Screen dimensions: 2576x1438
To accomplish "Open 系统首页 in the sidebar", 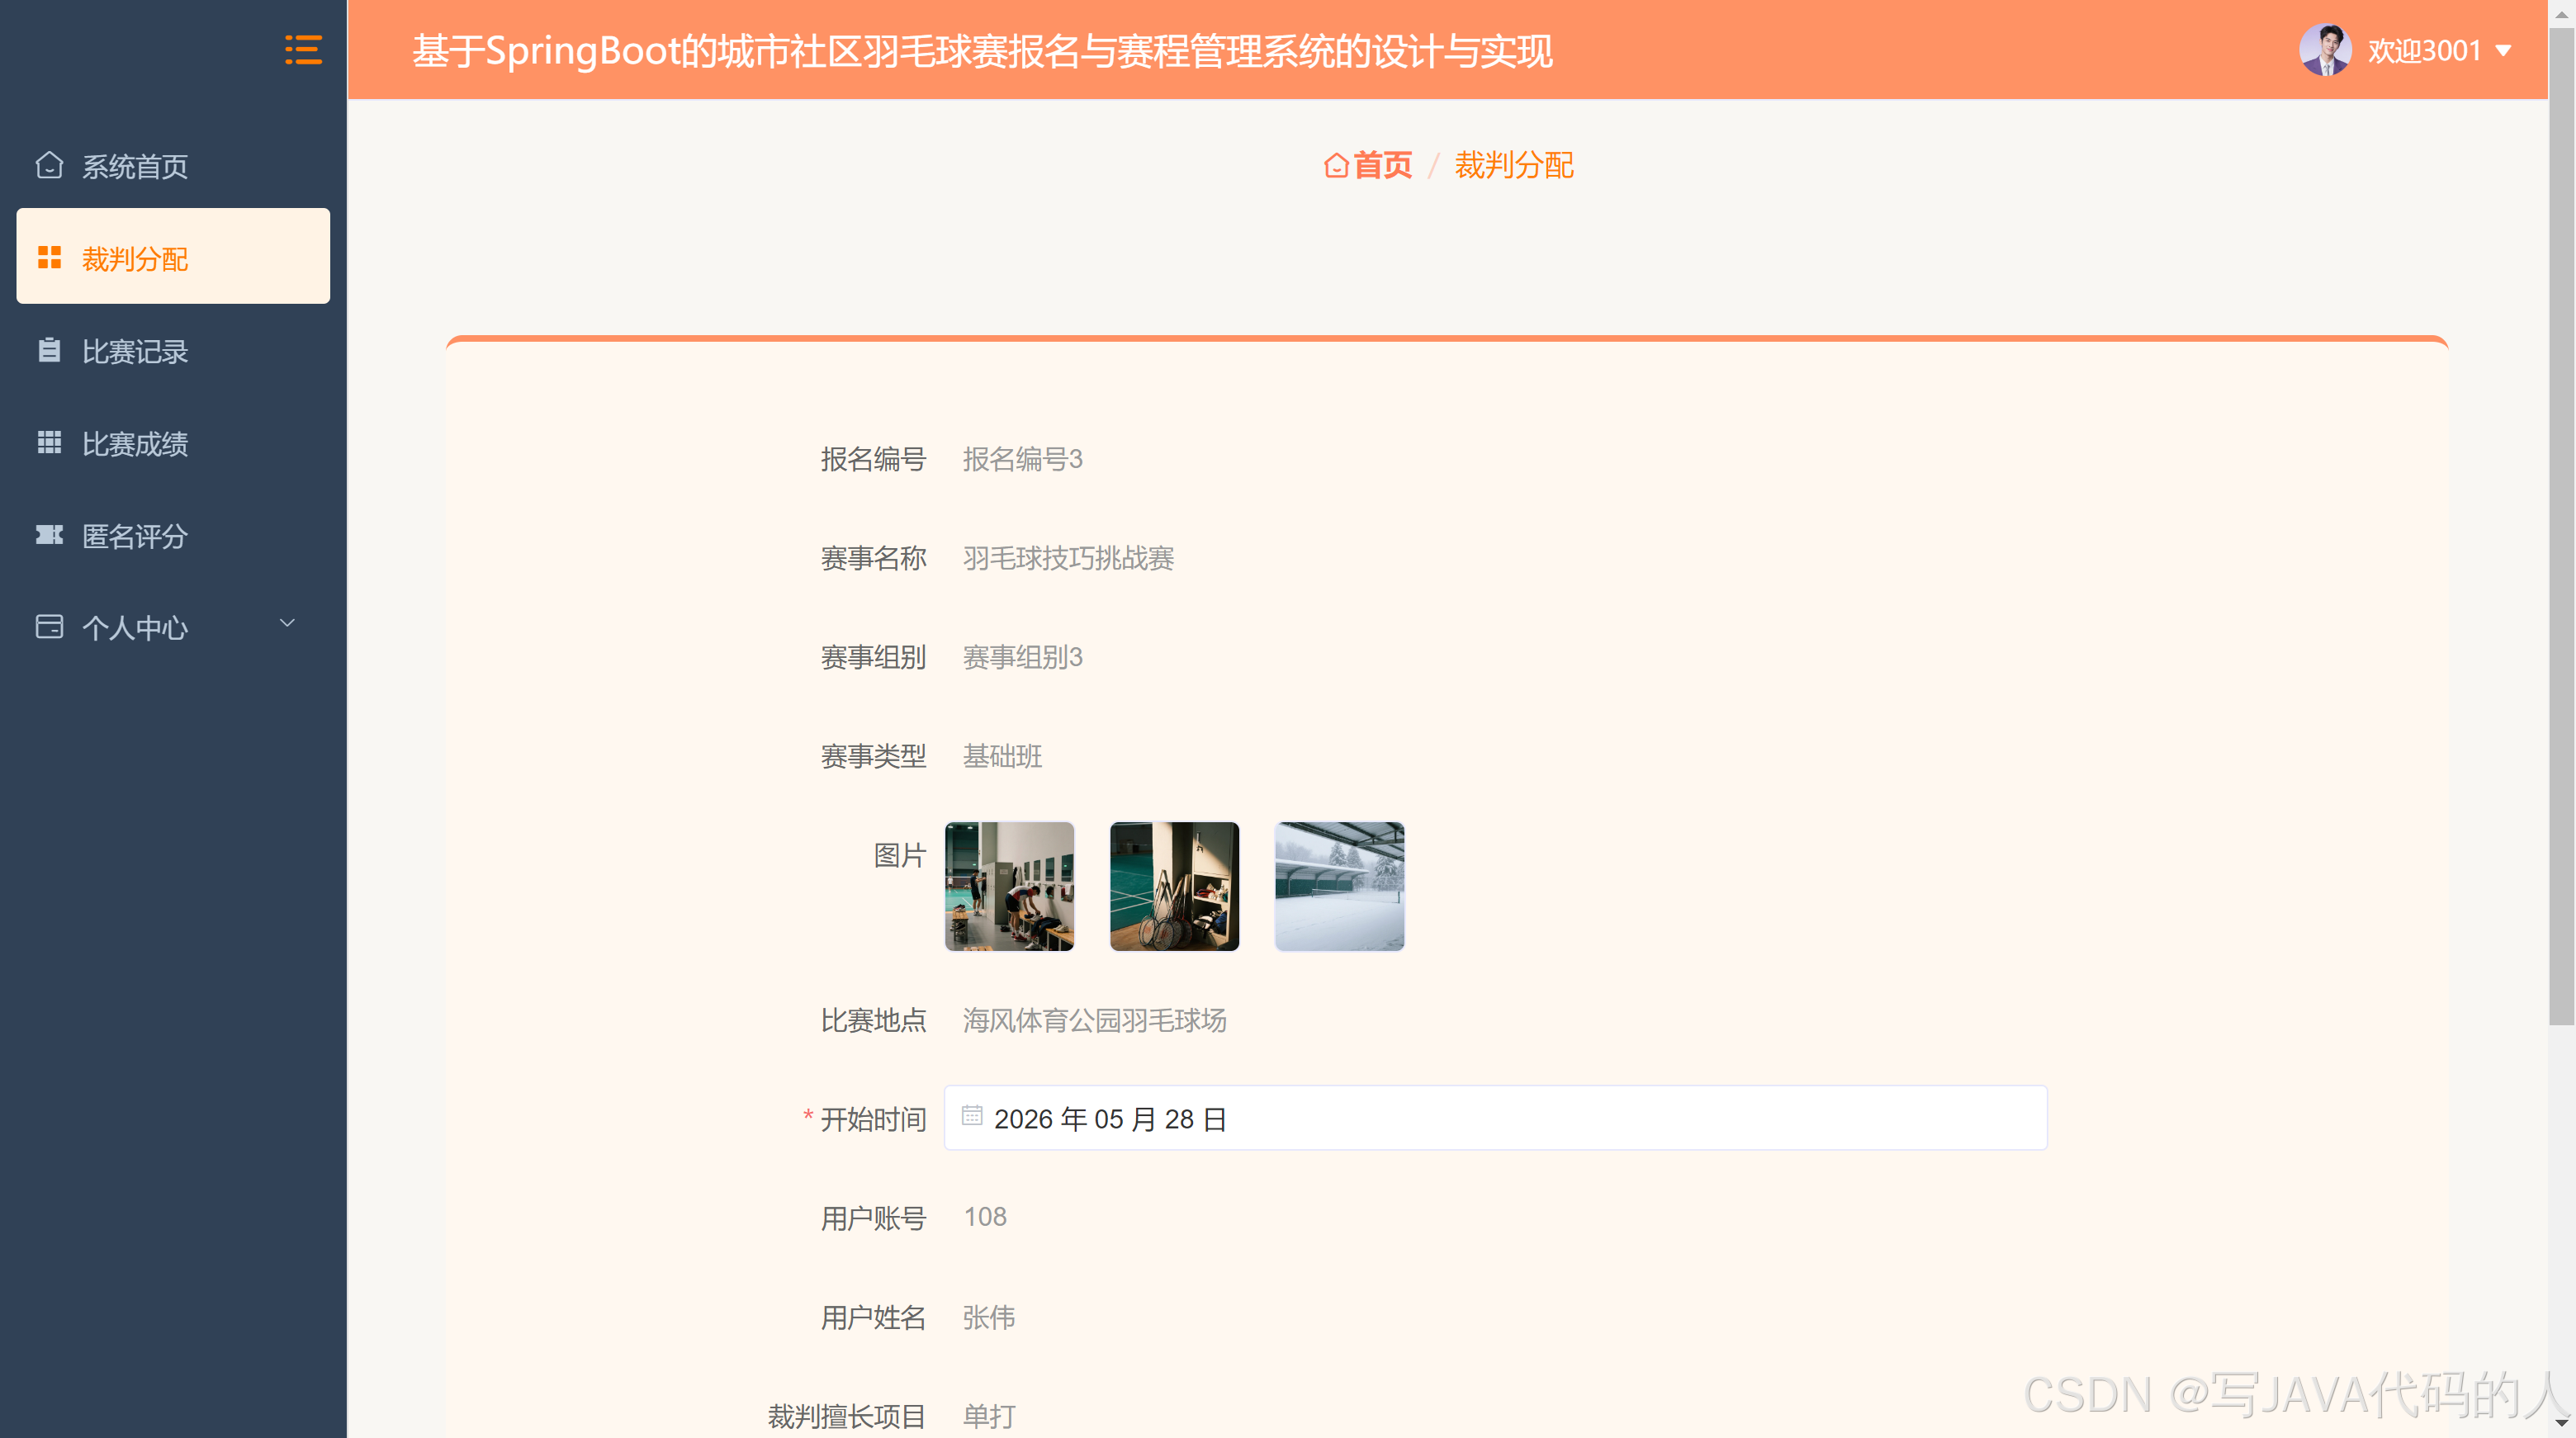I will coord(173,166).
